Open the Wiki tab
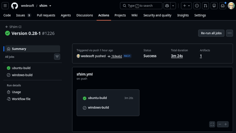The width and height of the screenshot is (236, 133). [x=134, y=15]
